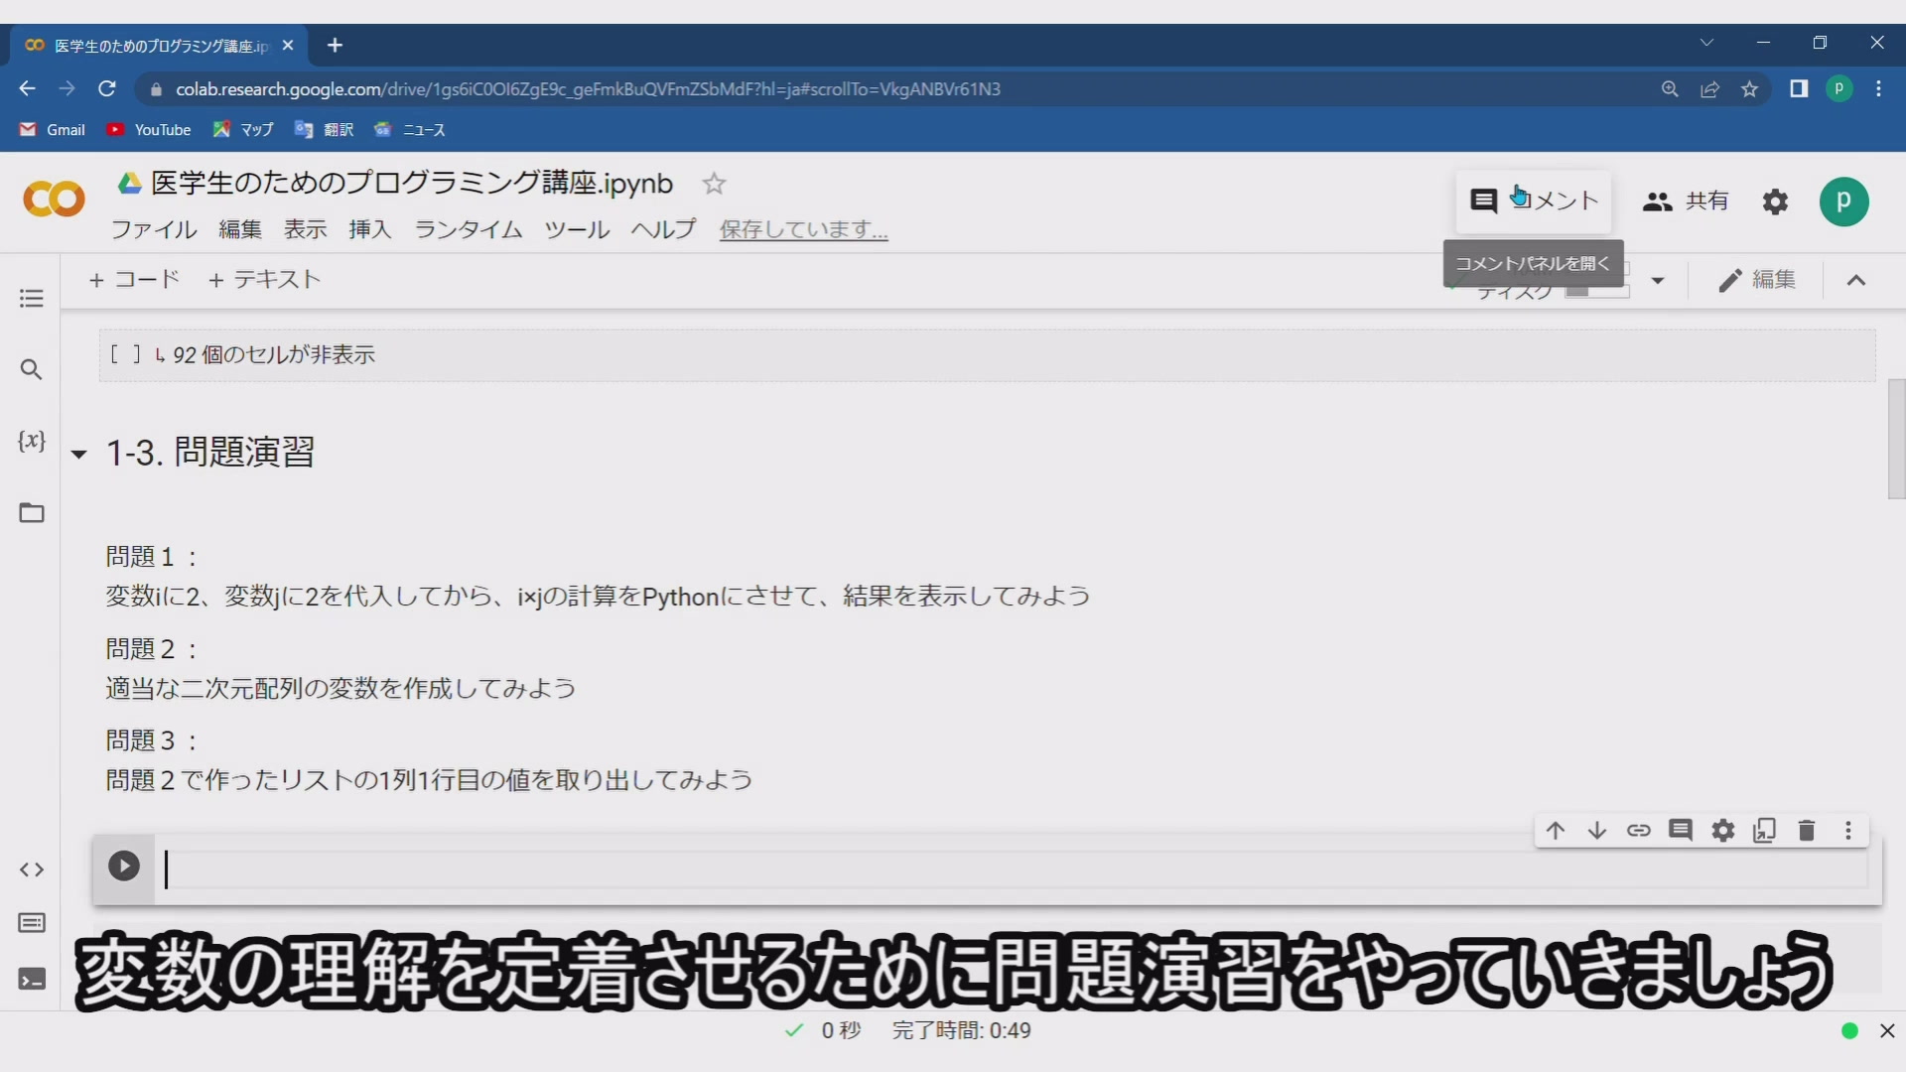Screen dimensions: 1906x1072
Task: Run the empty code cell
Action: [124, 866]
